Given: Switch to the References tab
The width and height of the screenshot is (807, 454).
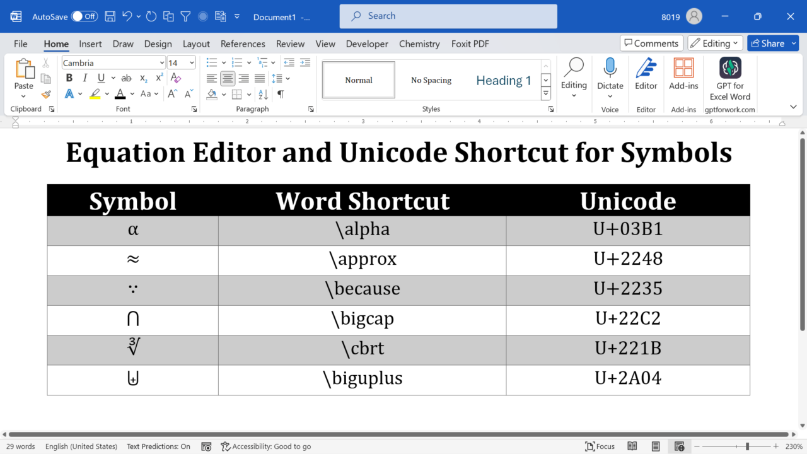Looking at the screenshot, I should (243, 44).
